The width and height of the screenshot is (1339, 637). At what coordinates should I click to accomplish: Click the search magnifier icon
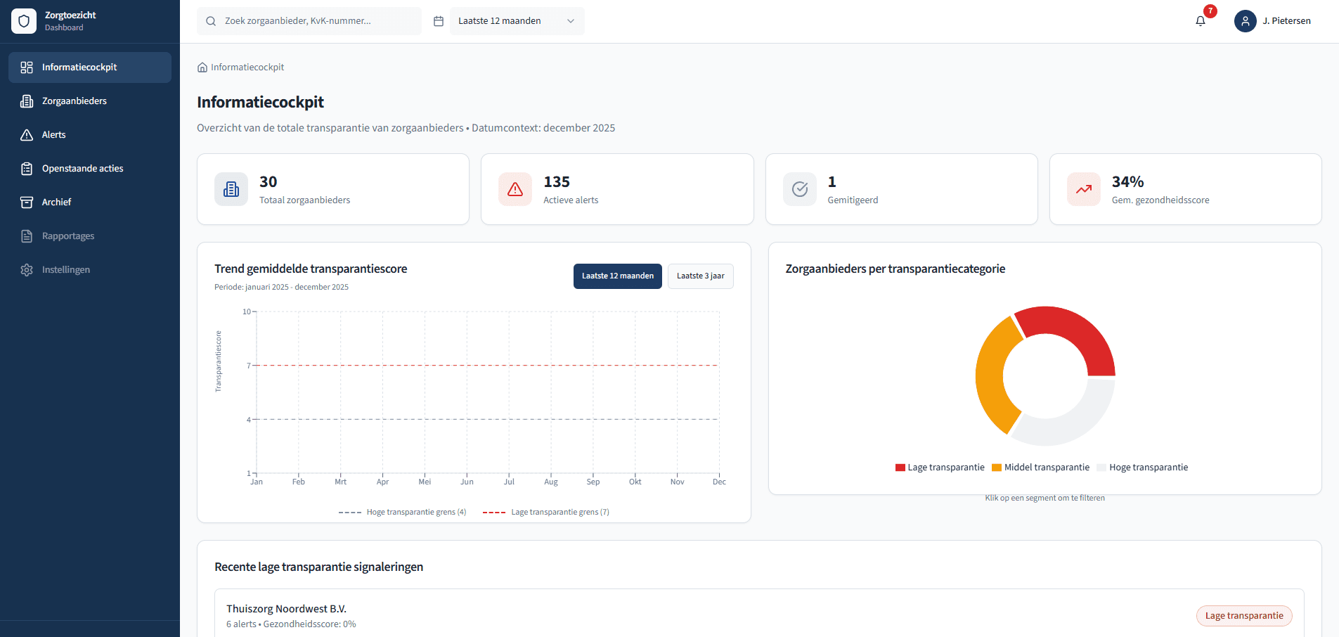211,21
